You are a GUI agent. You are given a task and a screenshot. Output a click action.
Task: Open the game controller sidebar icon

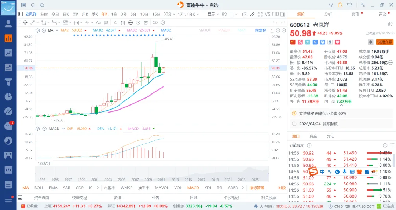click(8, 155)
